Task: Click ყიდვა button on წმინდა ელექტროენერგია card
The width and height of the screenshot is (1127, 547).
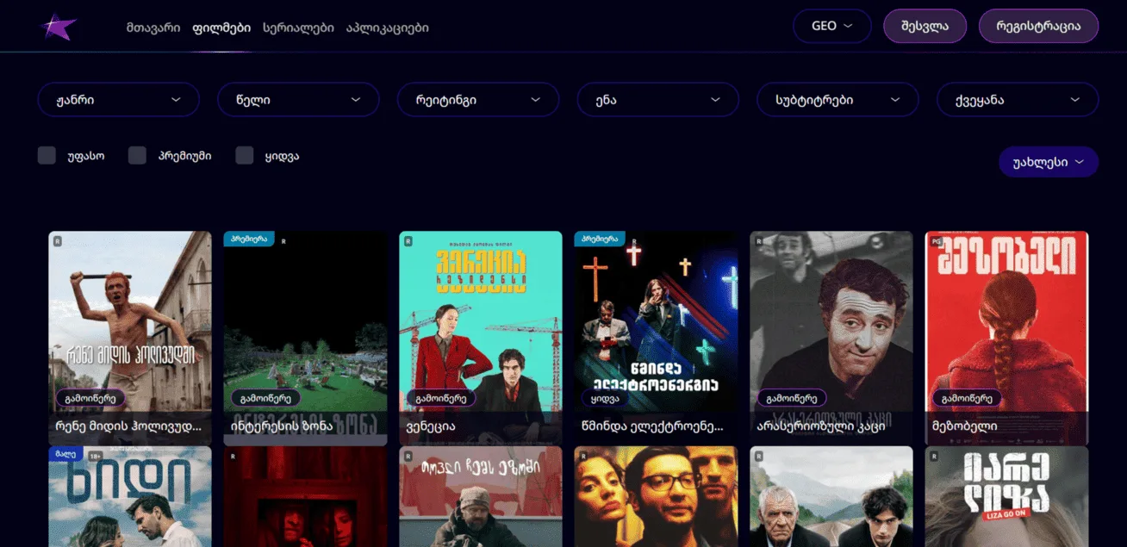Action: 605,398
